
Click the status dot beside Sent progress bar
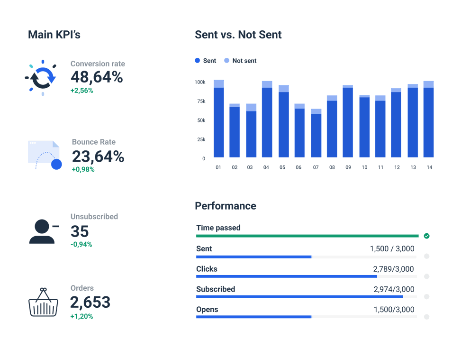(x=426, y=256)
